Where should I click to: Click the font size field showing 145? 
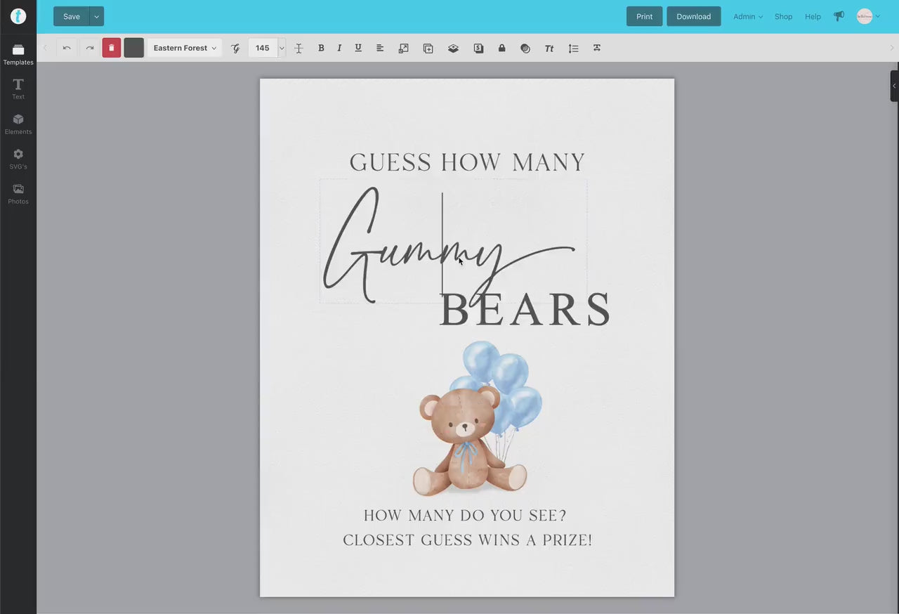click(x=263, y=48)
